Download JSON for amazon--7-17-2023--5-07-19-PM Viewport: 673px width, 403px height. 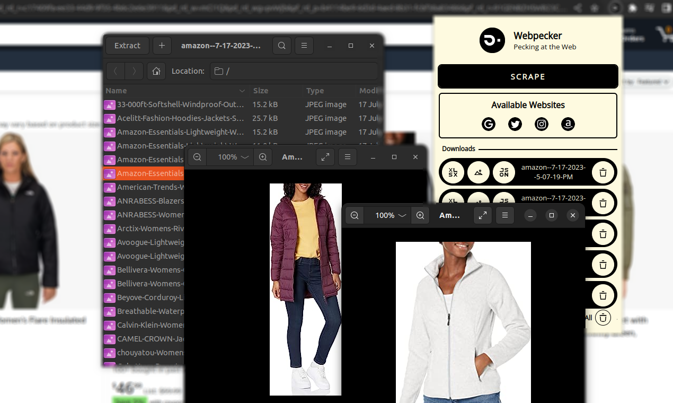click(504, 172)
